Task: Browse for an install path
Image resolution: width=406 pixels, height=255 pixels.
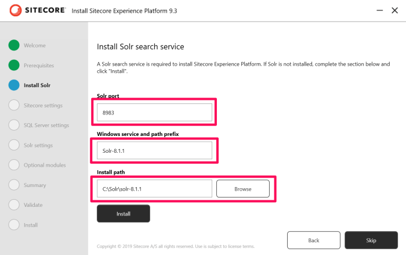Action: point(243,189)
